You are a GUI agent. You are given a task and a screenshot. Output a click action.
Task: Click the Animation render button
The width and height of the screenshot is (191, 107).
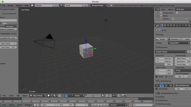pyautogui.click(x=173, y=39)
